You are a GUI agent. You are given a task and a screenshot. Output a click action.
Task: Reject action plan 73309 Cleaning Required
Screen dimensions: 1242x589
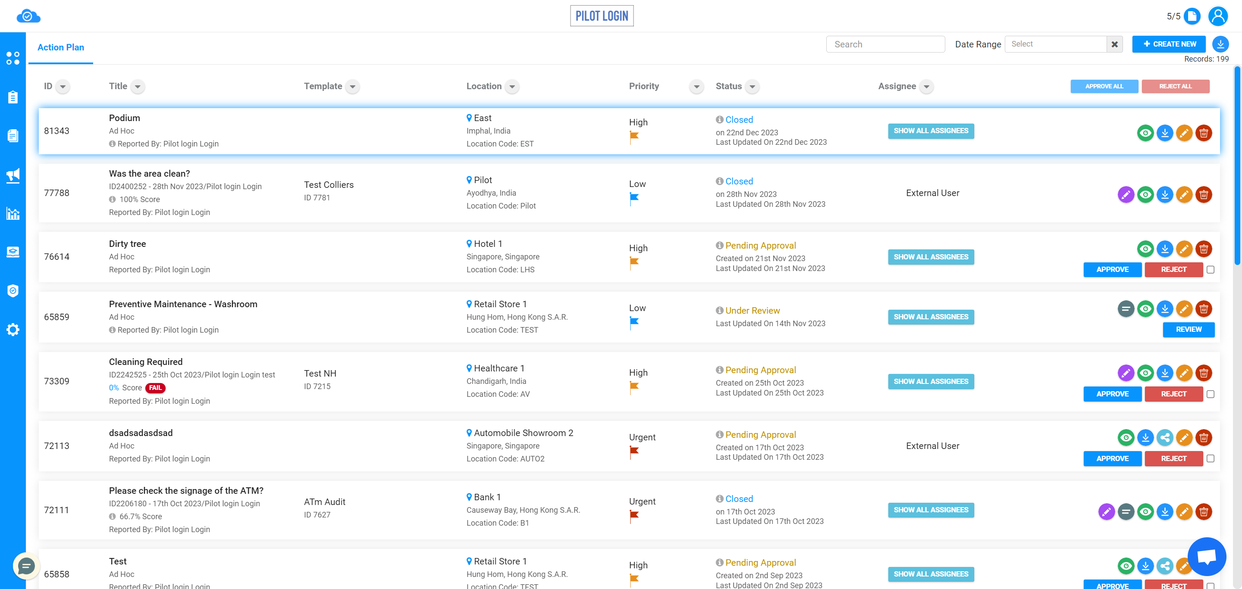(1173, 394)
